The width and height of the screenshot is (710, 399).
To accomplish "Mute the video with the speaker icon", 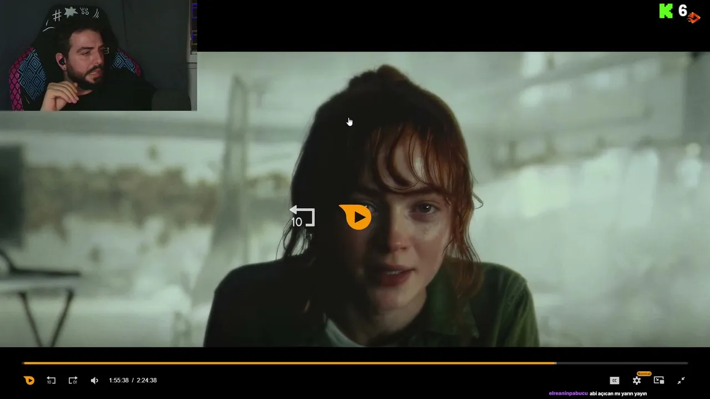I will (x=94, y=380).
